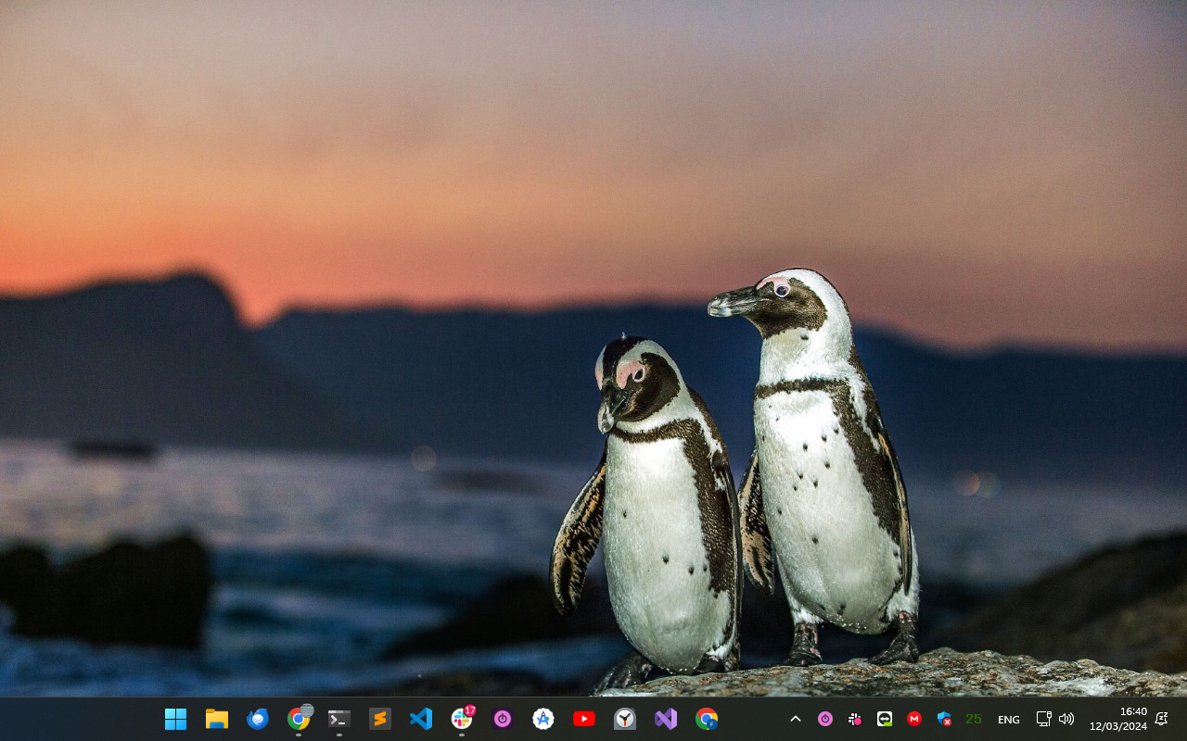Open the Thunderbird mail app
This screenshot has width=1187, height=741.
257,719
